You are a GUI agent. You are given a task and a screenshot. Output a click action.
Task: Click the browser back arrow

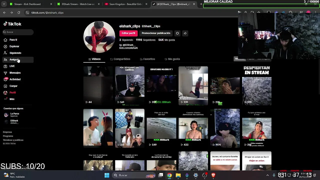[x=4, y=12]
